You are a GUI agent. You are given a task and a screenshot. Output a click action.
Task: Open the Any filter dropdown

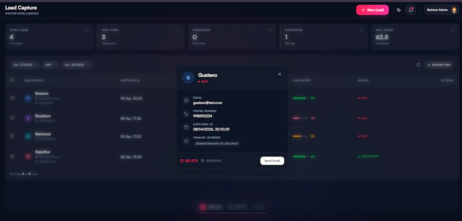(x=50, y=65)
